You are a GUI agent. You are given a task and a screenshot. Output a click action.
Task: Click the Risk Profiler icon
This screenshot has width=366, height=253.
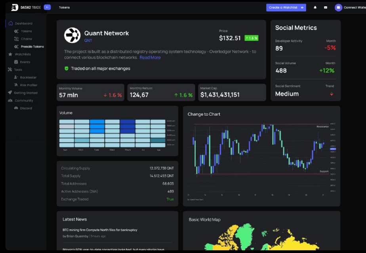[x=16, y=85]
